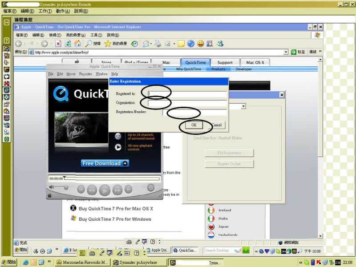Click the Free Download button

point(105,163)
